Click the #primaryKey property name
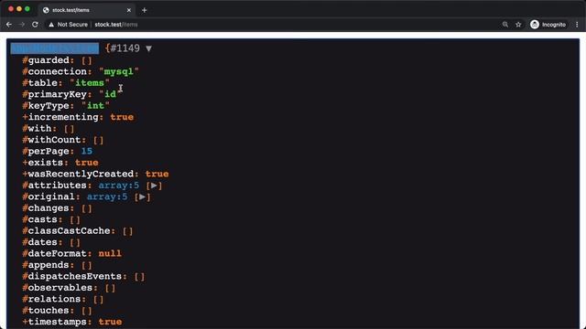The image size is (586, 329). (55, 94)
